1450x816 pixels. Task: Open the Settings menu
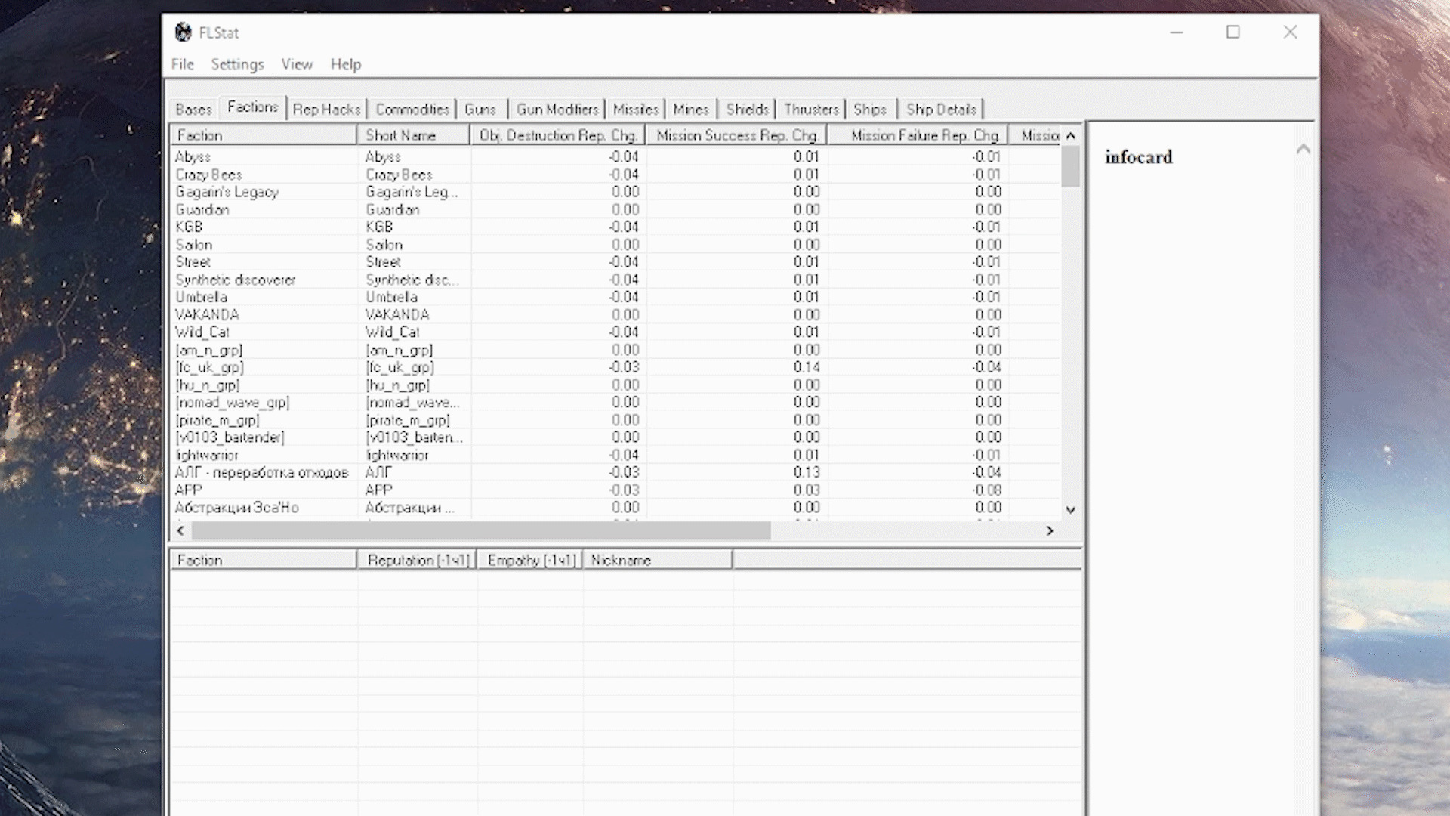coord(237,64)
